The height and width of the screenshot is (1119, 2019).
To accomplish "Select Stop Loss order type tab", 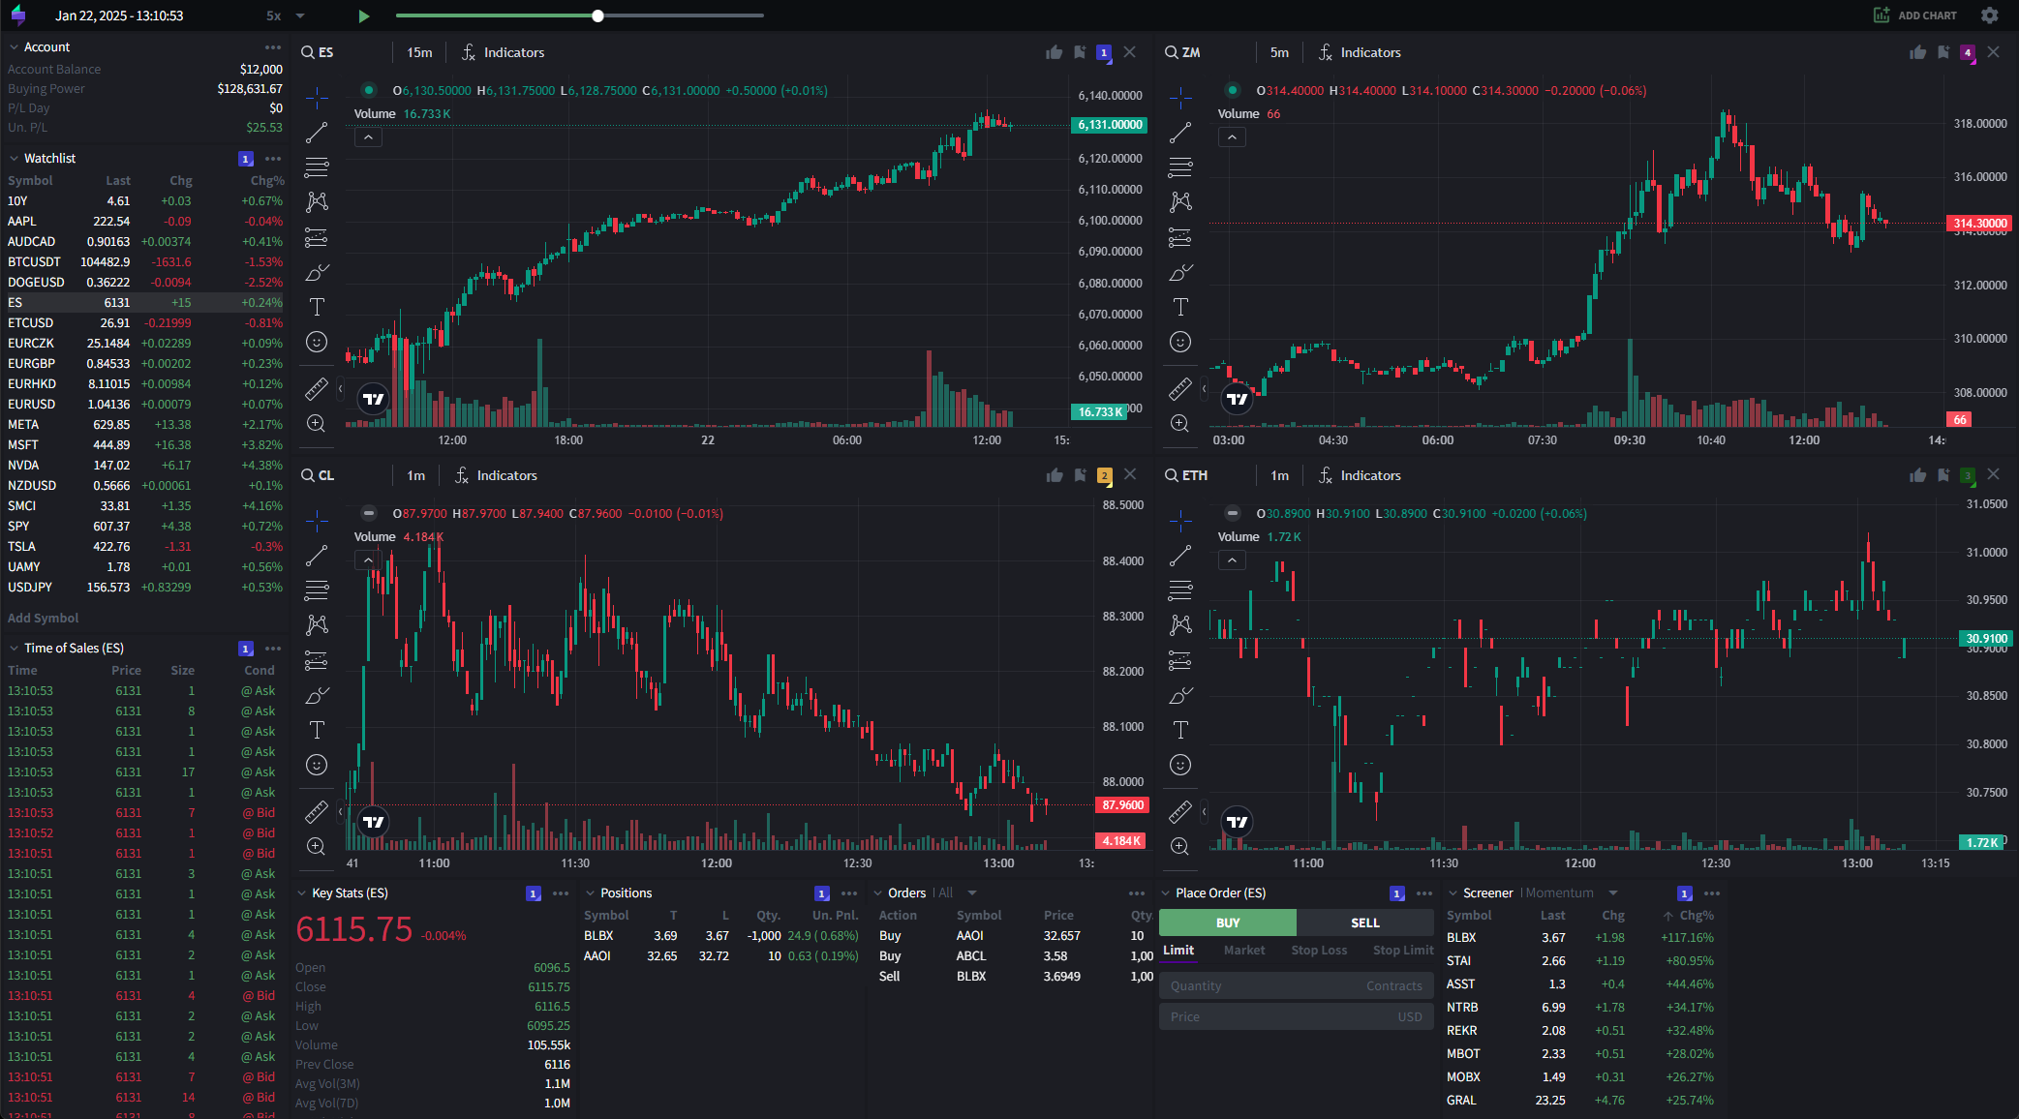I will coord(1319,951).
